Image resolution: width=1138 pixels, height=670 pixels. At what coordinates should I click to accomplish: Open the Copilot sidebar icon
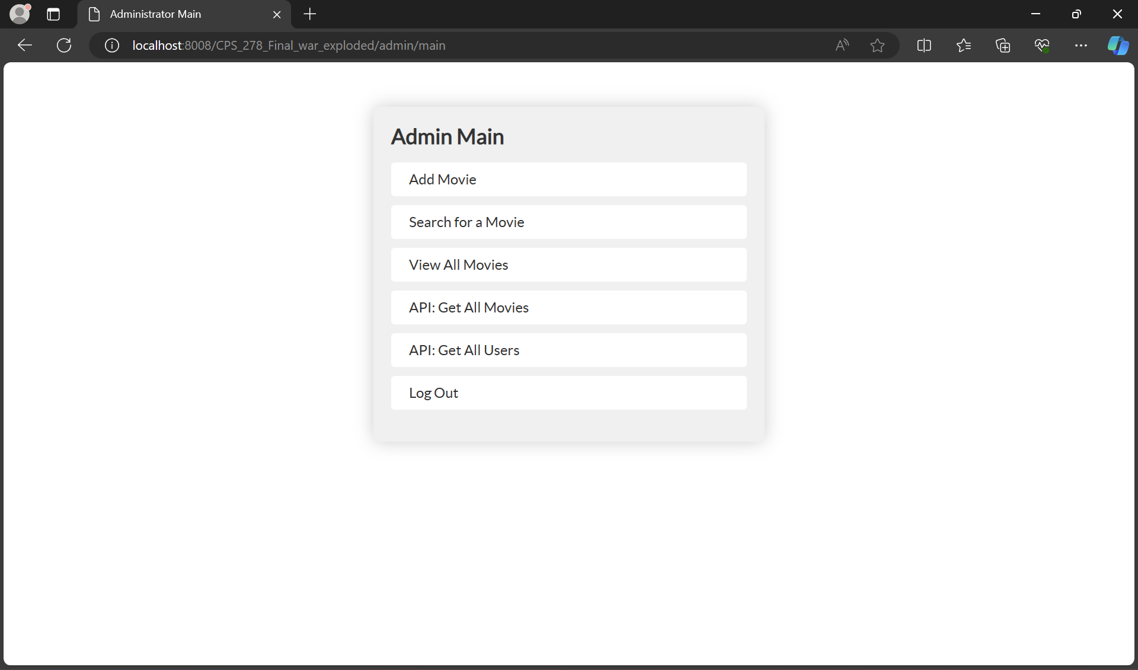pyautogui.click(x=1118, y=46)
